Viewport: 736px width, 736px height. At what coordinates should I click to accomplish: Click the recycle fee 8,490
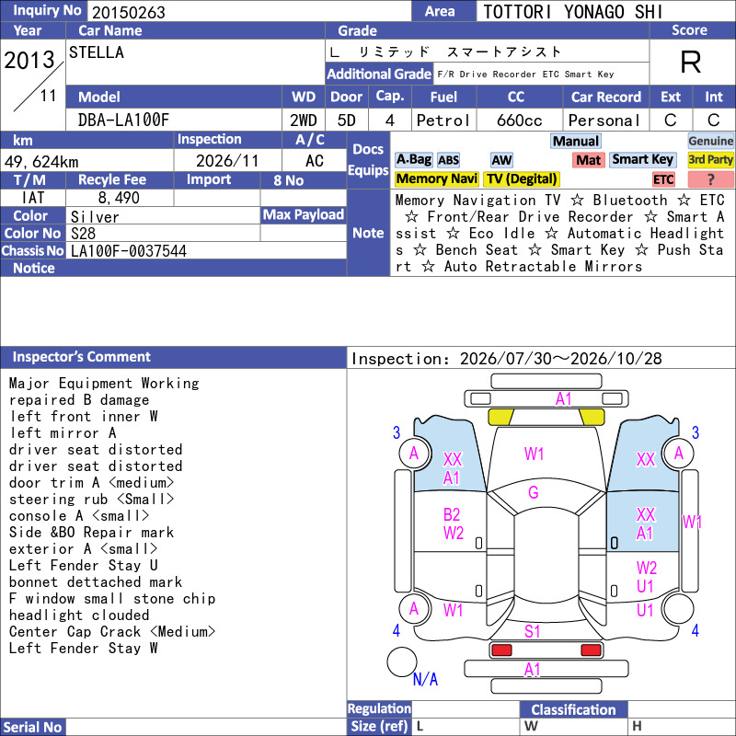(119, 198)
